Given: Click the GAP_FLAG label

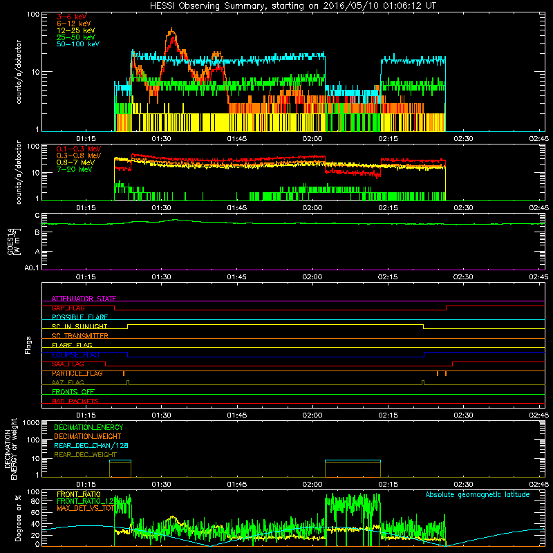Looking at the screenshot, I should coord(68,308).
